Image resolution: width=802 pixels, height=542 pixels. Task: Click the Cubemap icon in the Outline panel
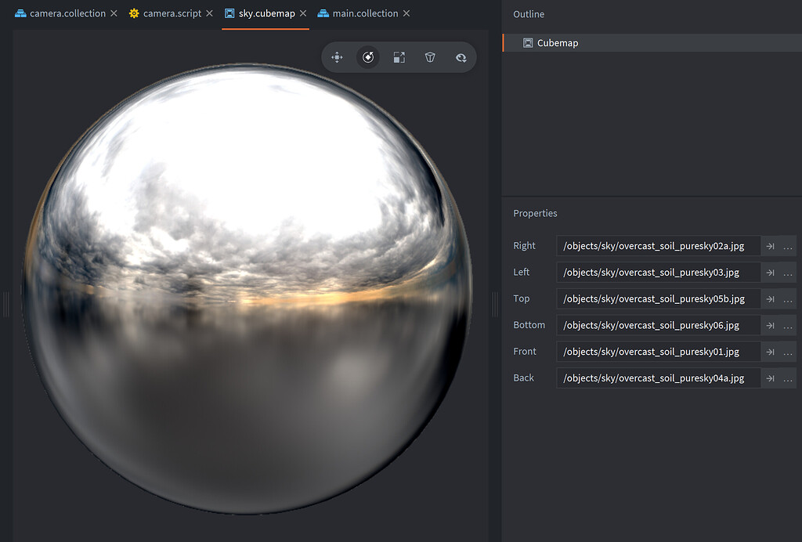(x=526, y=43)
